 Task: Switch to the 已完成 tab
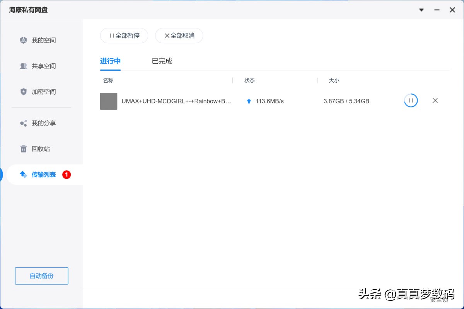click(x=162, y=61)
